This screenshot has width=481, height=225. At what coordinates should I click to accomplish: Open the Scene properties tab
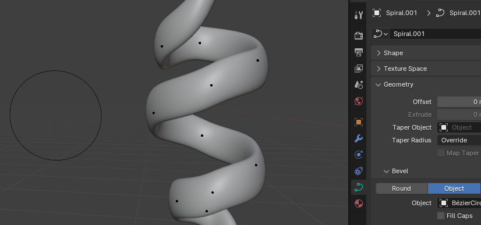click(358, 85)
